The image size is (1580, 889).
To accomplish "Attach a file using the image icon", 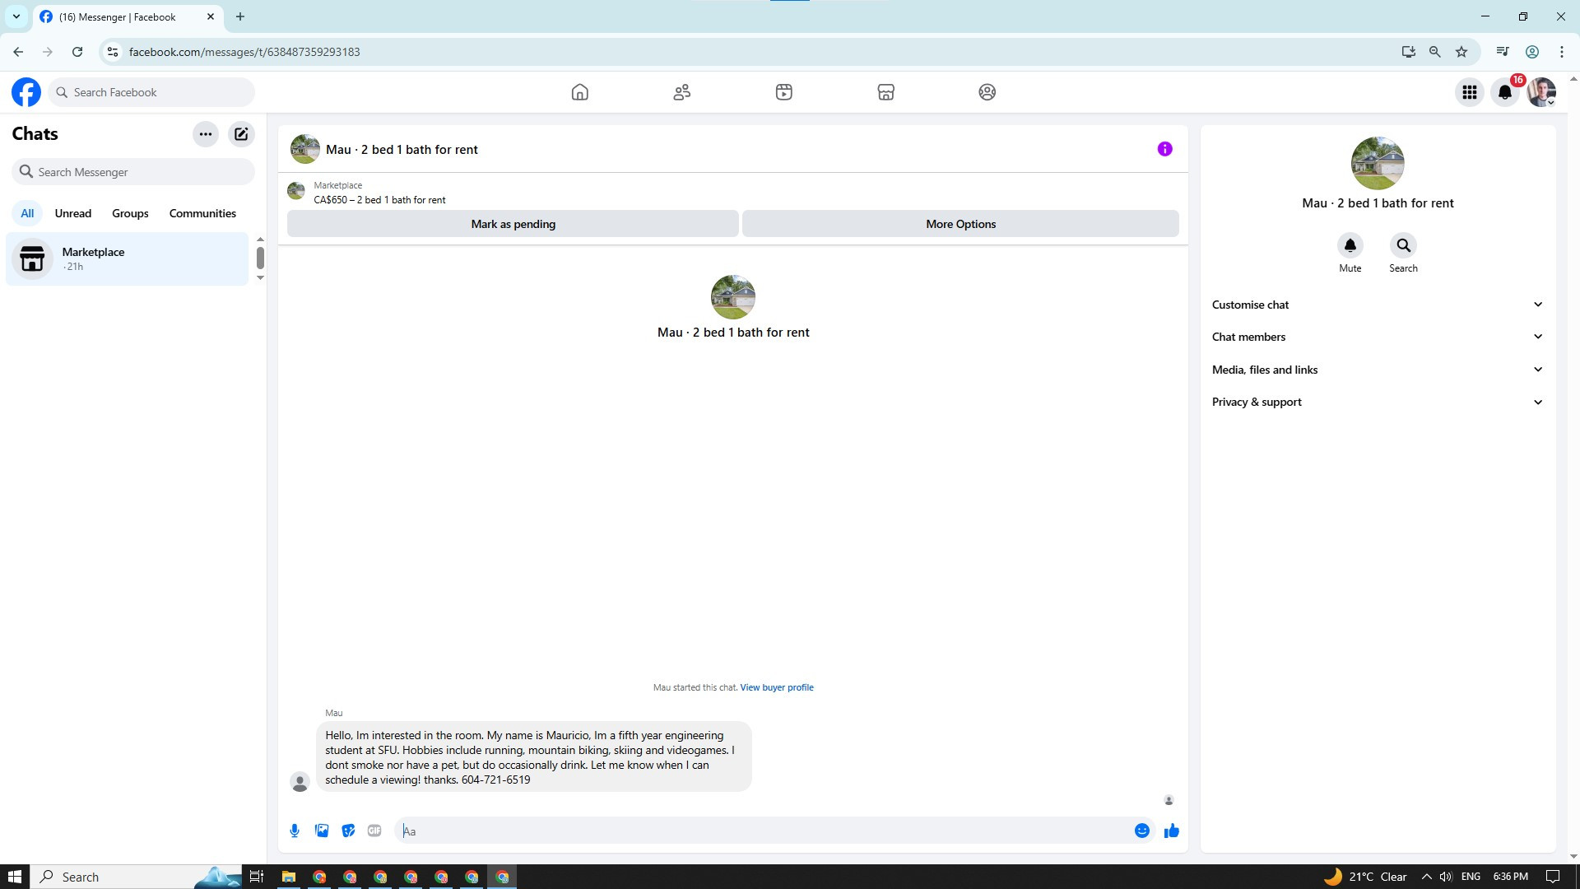I will point(322,831).
